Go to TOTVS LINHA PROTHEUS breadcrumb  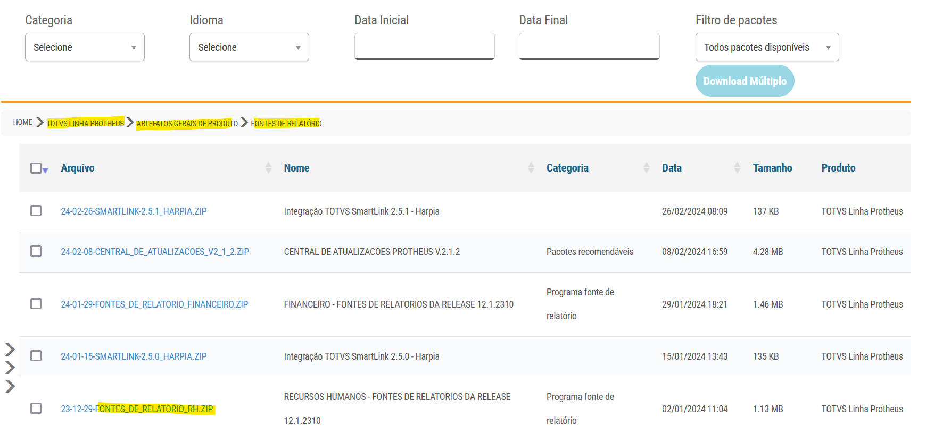[85, 123]
